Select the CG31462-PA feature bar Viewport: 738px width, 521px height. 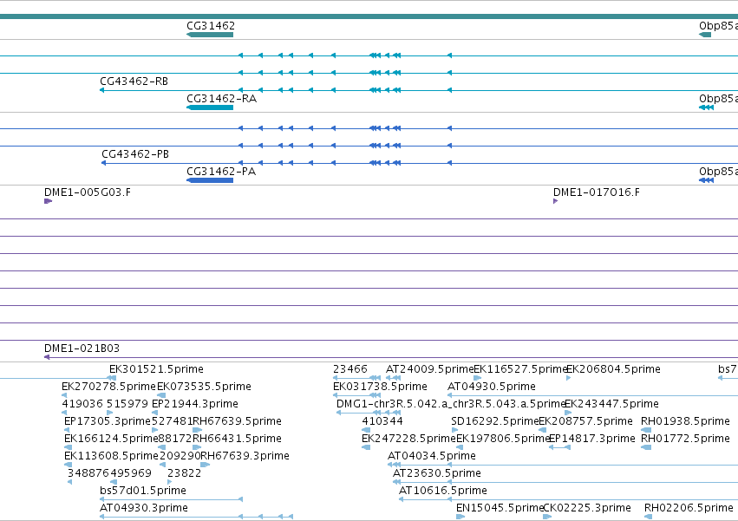[210, 180]
